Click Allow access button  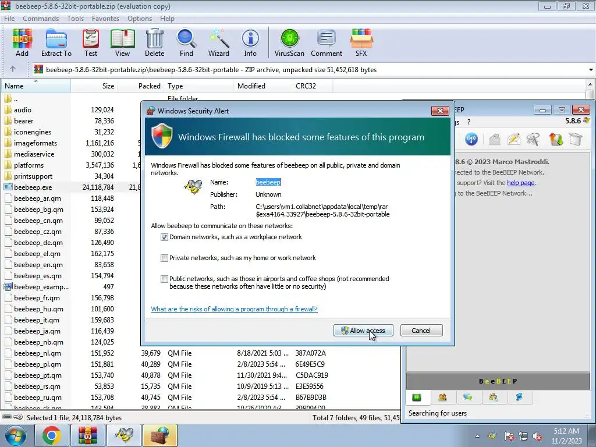pos(363,331)
